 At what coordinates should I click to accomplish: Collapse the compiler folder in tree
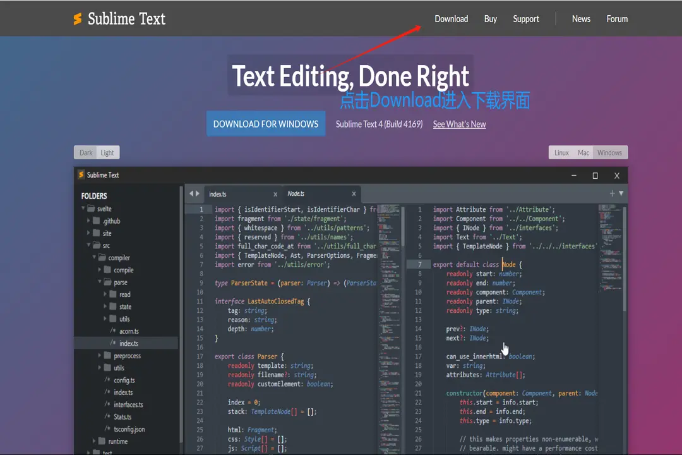(93, 258)
